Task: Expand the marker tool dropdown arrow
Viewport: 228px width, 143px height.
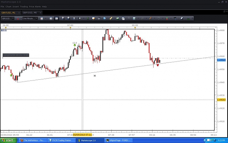Action: pos(84,18)
